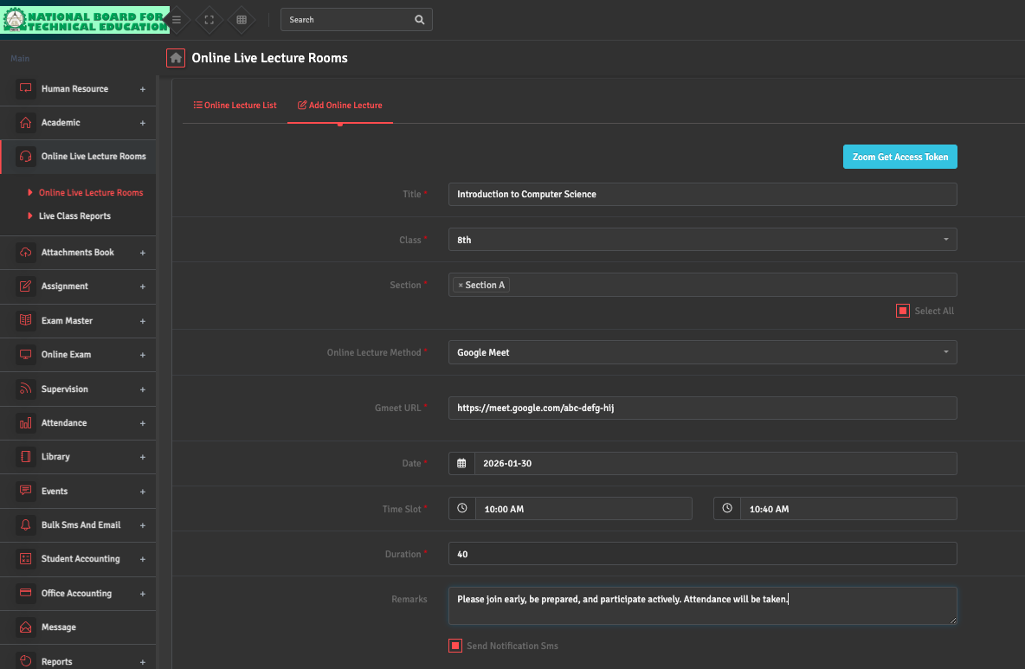Click the fullscreen toggle icon in top bar
This screenshot has width=1025, height=669.
209,20
